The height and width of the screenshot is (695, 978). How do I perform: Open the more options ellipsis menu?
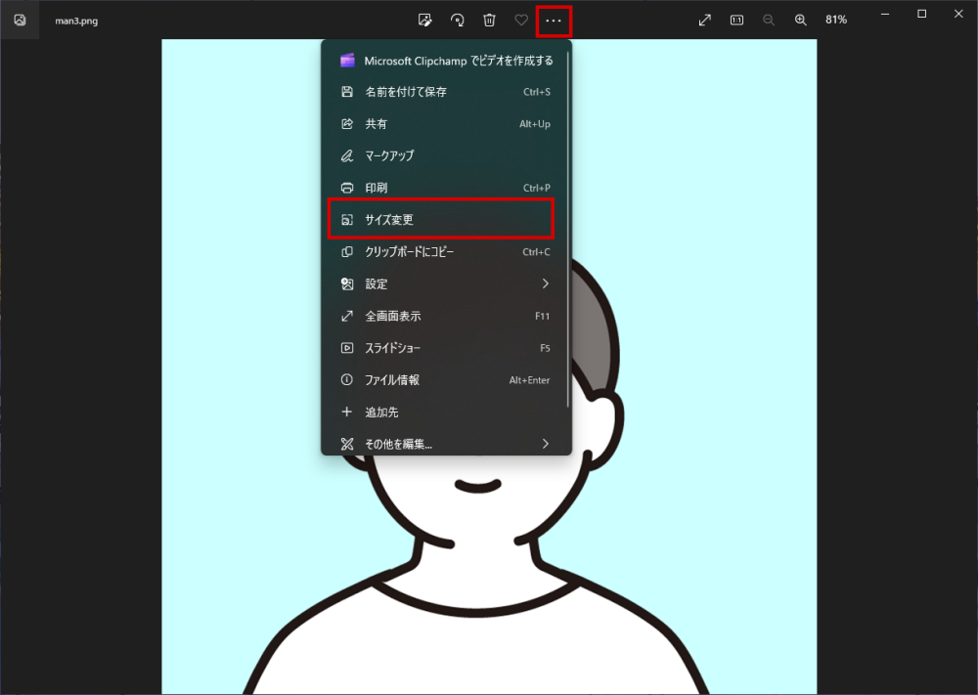tap(554, 20)
